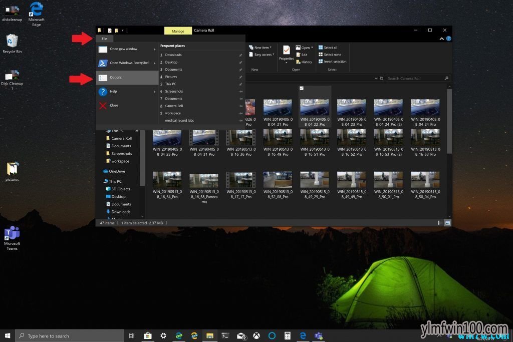The width and height of the screenshot is (513, 342).
Task: Click the File tab
Action: 104,39
